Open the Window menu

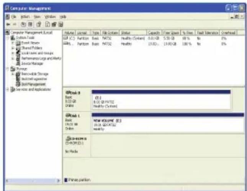(x=50, y=16)
